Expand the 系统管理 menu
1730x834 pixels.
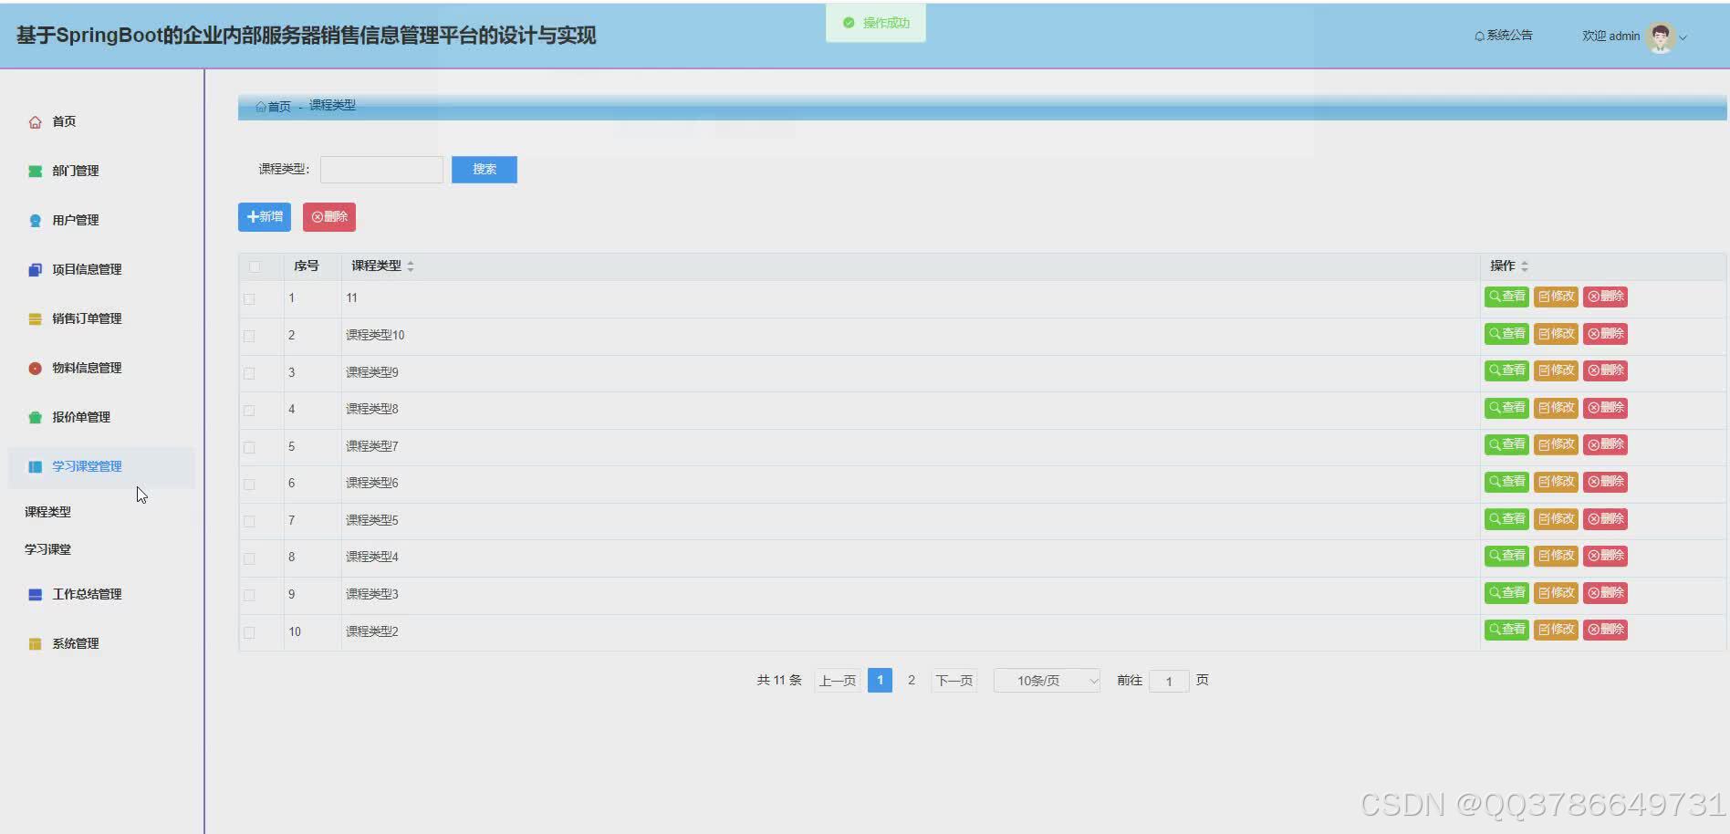102,644
